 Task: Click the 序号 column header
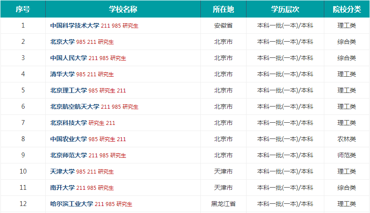(x=23, y=9)
